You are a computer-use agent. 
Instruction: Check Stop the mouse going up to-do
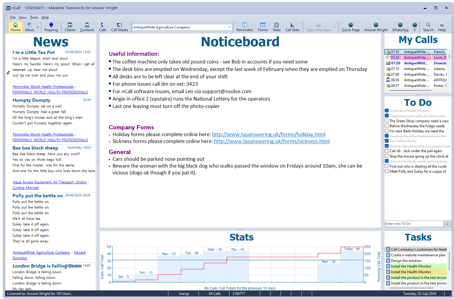(387, 156)
